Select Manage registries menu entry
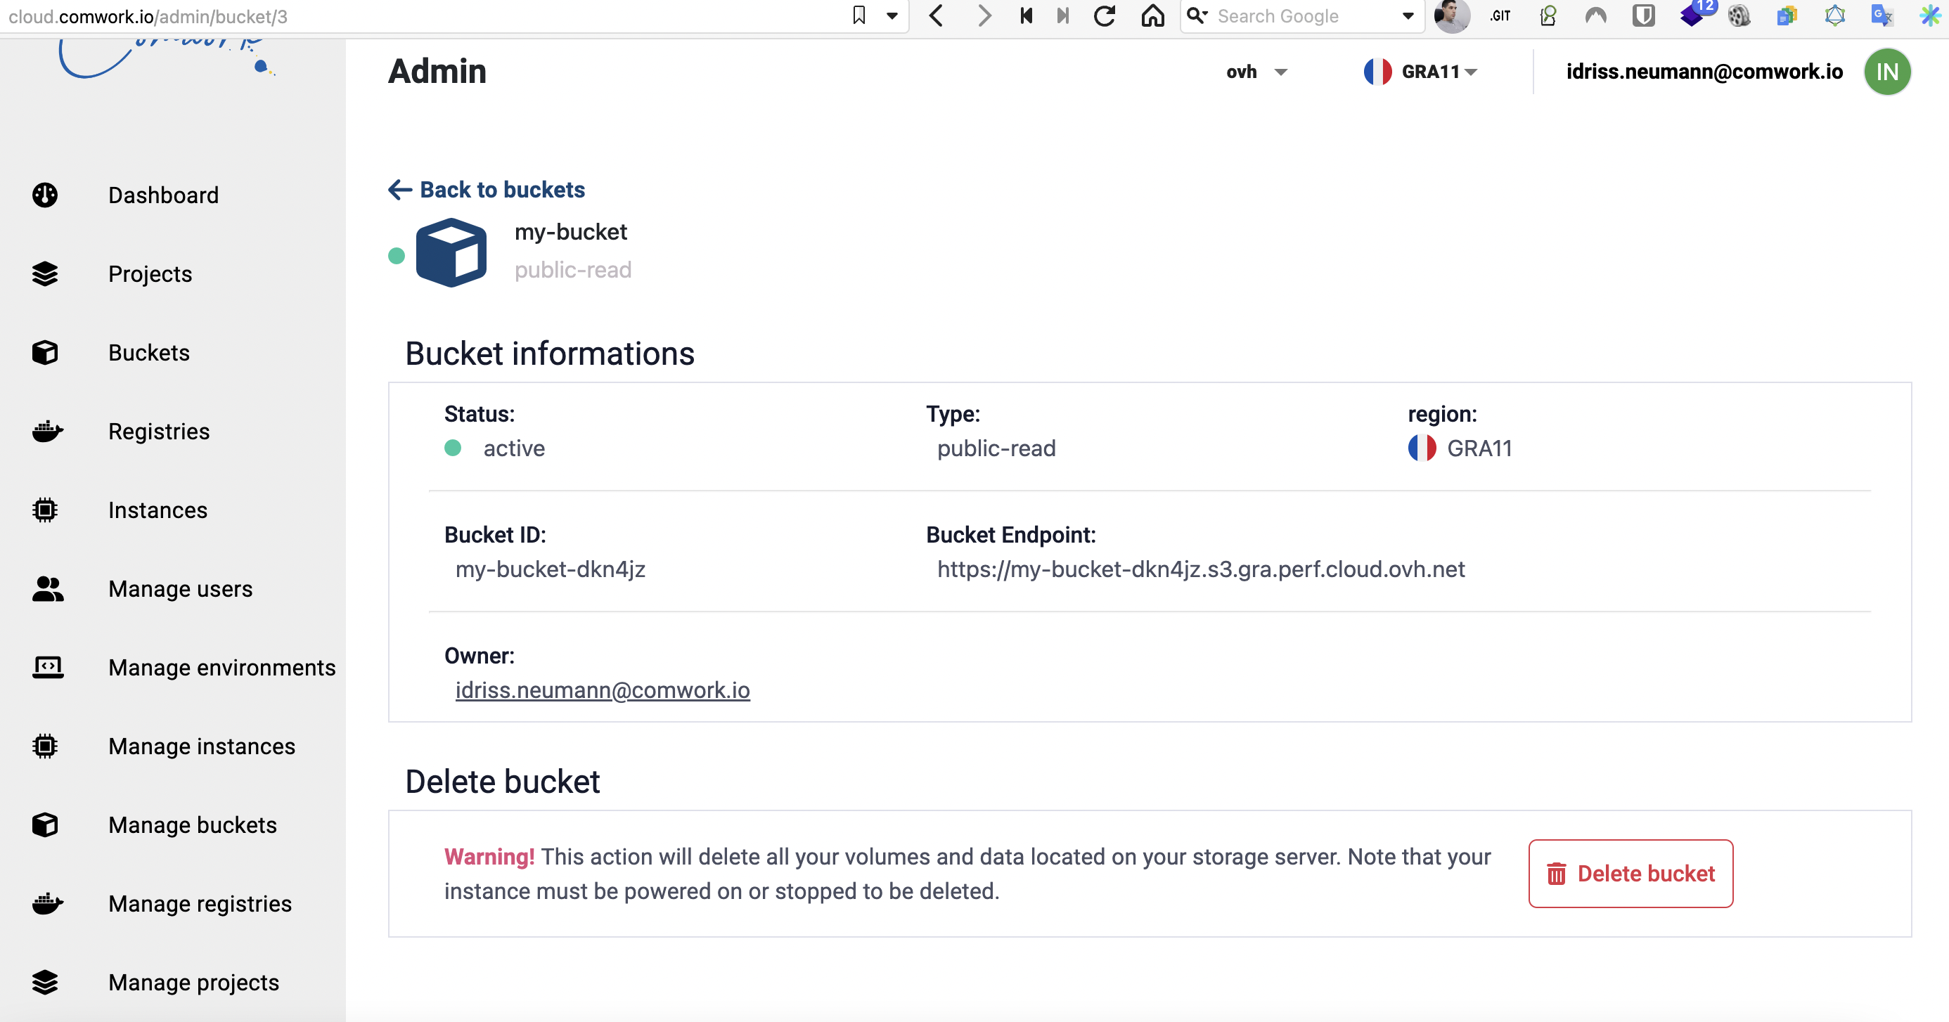Viewport: 1949px width, 1022px height. click(x=200, y=903)
